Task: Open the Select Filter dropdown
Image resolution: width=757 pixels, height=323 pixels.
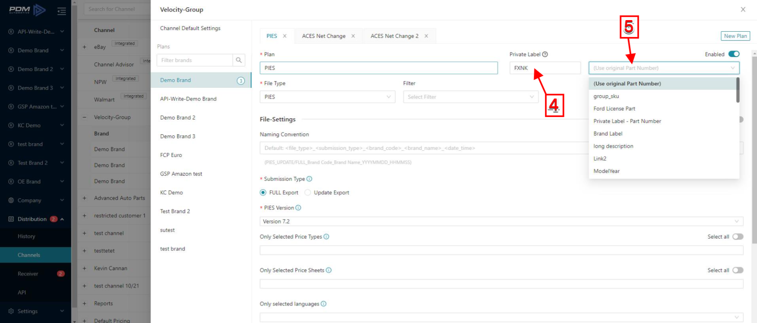Action: pyautogui.click(x=471, y=97)
